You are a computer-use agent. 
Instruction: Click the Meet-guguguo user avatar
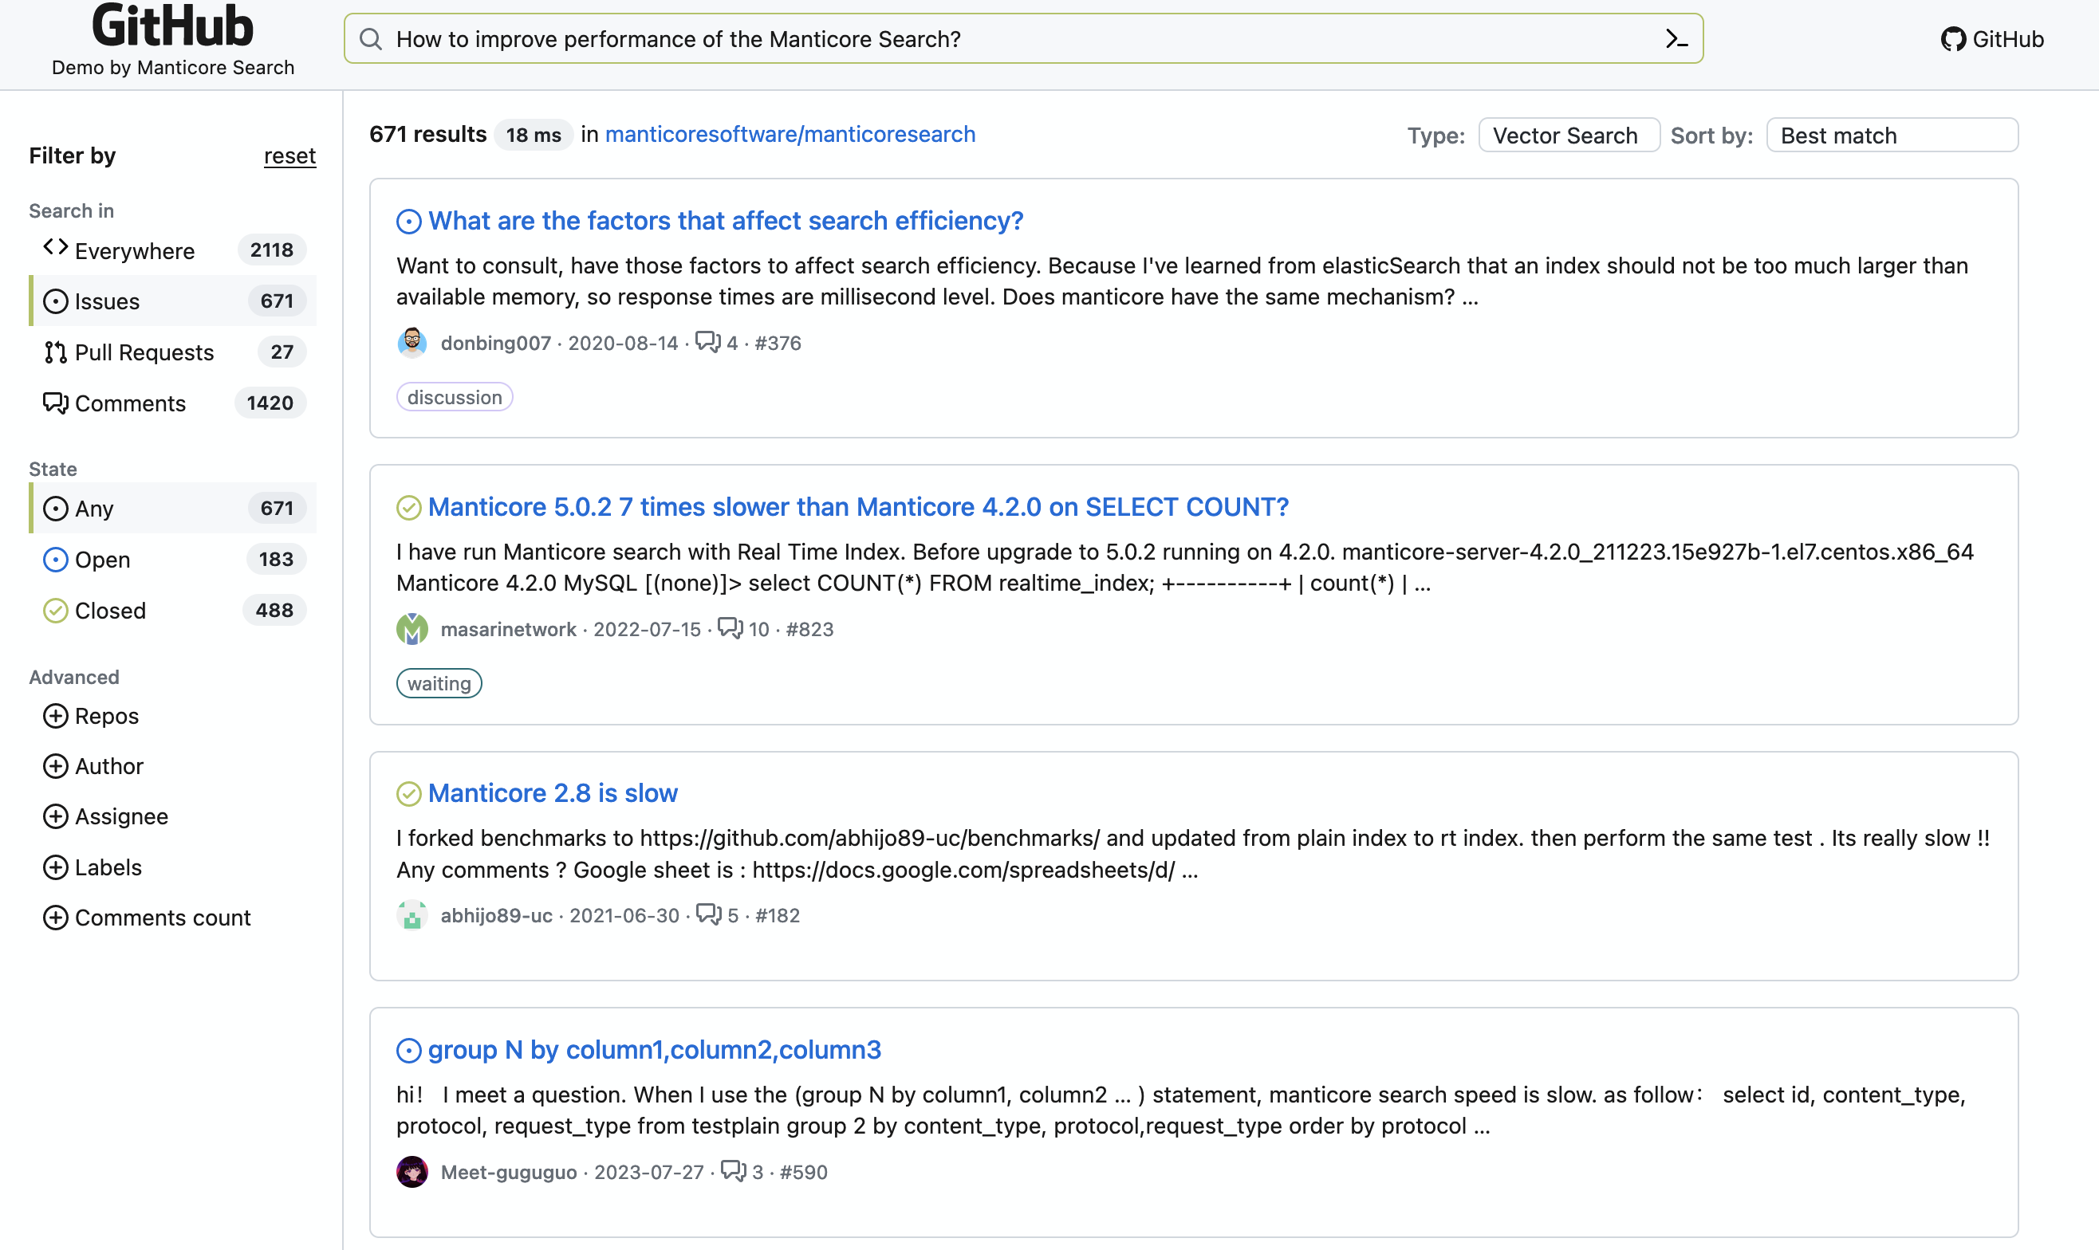412,1172
